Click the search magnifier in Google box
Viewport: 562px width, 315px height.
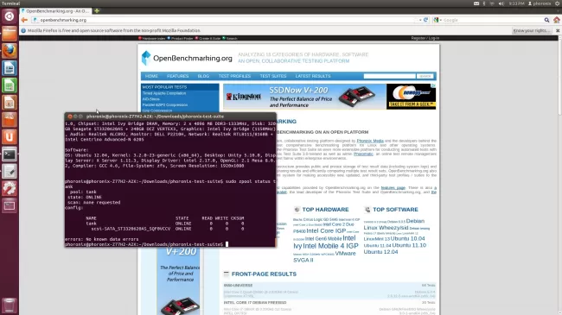546,20
